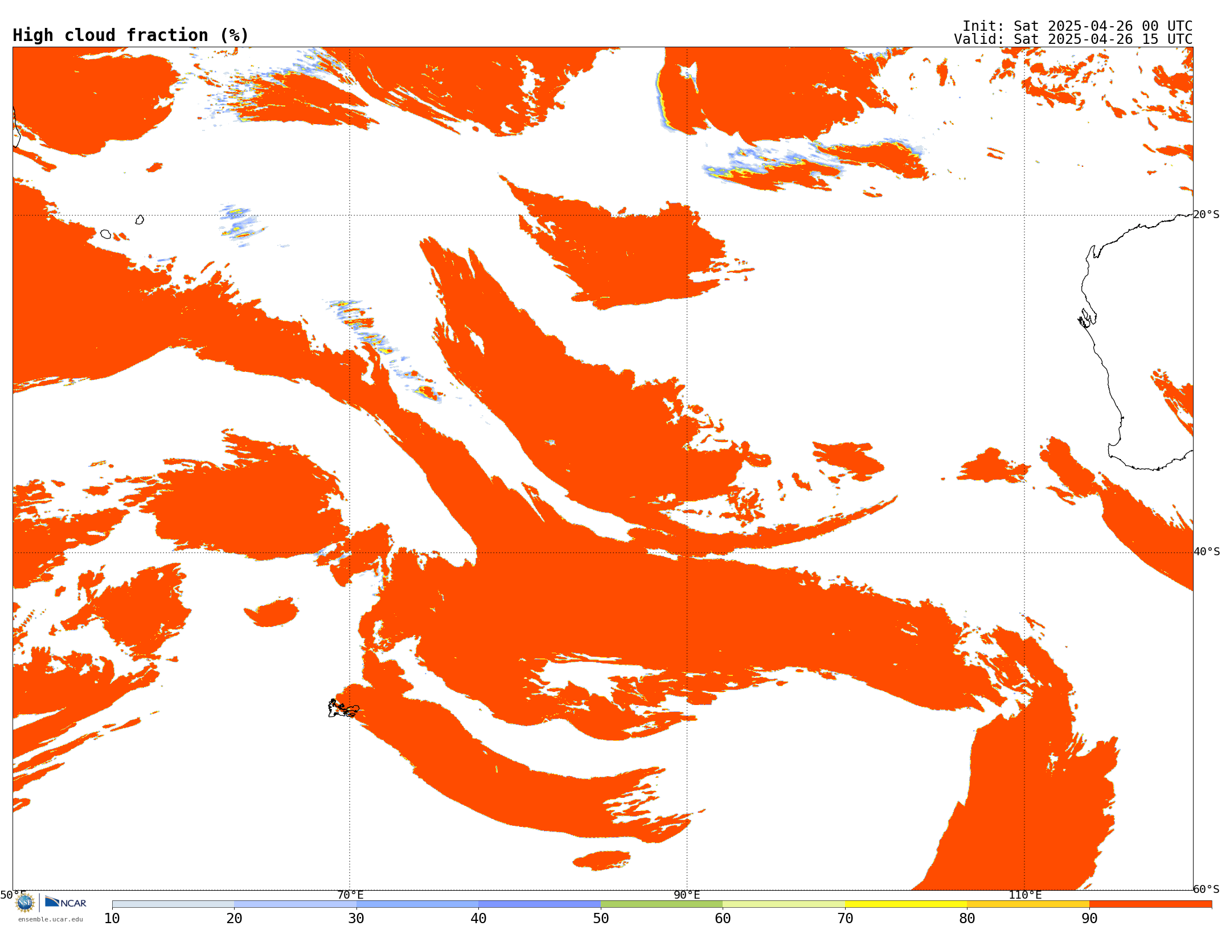Click the ensemble.ucar.edu text

tap(51, 919)
